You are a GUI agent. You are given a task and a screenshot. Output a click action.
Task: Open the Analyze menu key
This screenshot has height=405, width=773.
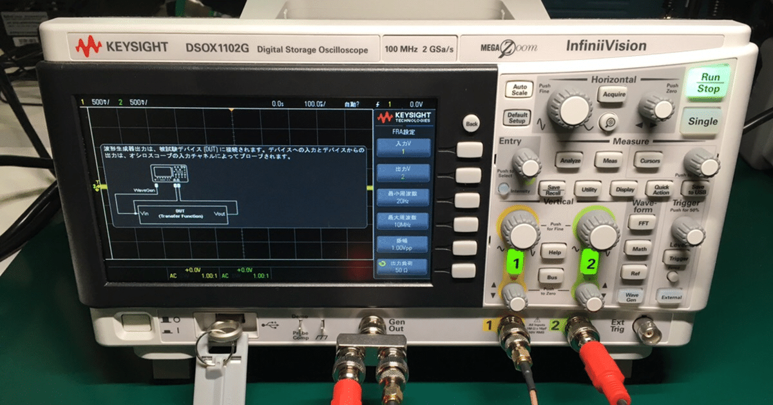[569, 160]
